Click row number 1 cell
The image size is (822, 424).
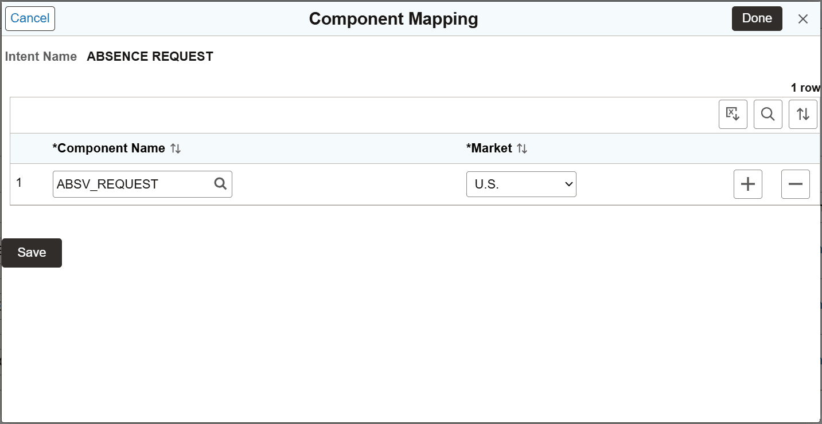coord(19,183)
